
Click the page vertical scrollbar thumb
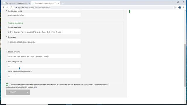coord(185,65)
